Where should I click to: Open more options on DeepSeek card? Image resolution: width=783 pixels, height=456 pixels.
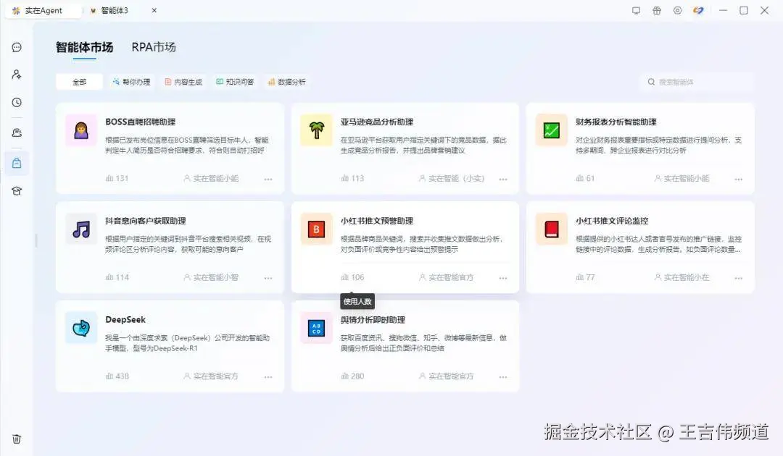click(x=268, y=377)
